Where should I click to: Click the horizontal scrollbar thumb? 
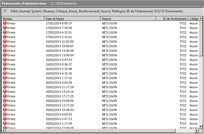click(90, 131)
